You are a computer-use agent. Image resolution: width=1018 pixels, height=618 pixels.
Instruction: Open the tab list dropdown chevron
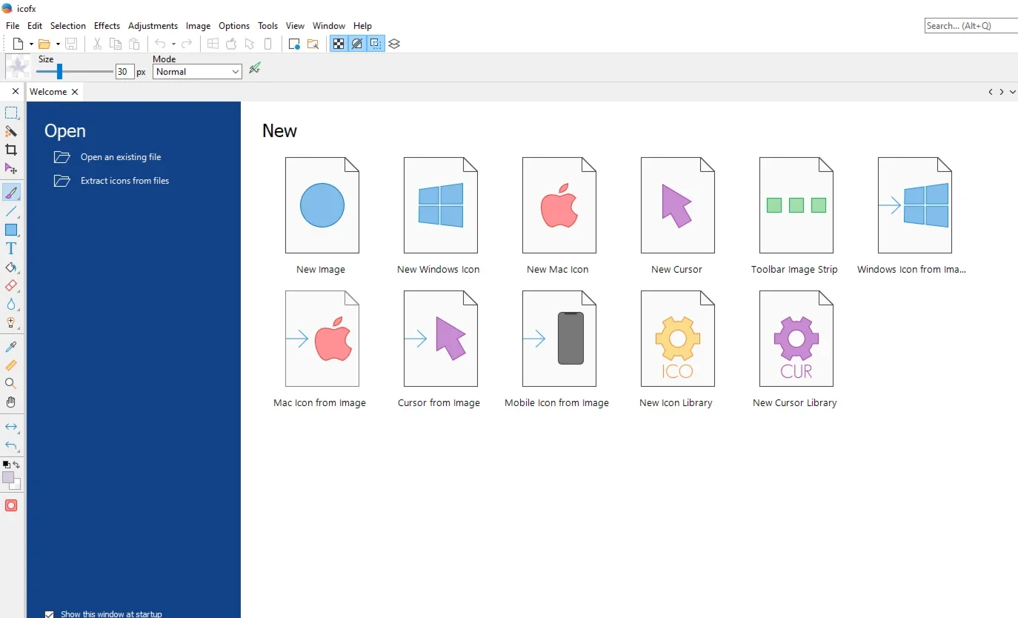pos(1013,92)
